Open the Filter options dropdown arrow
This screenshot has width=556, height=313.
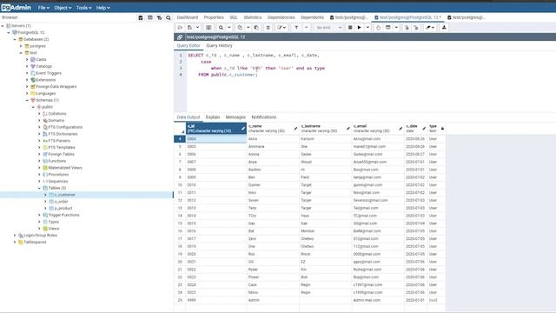click(307, 28)
